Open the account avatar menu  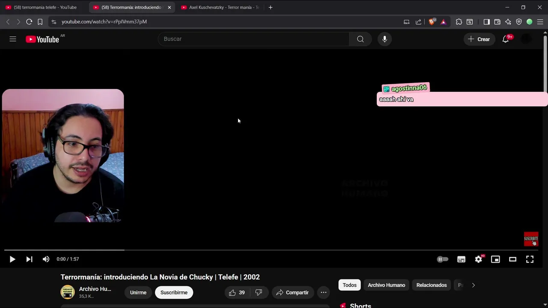526,39
